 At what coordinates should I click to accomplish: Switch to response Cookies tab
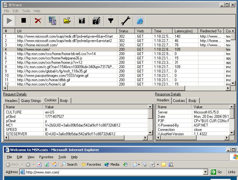(179, 101)
